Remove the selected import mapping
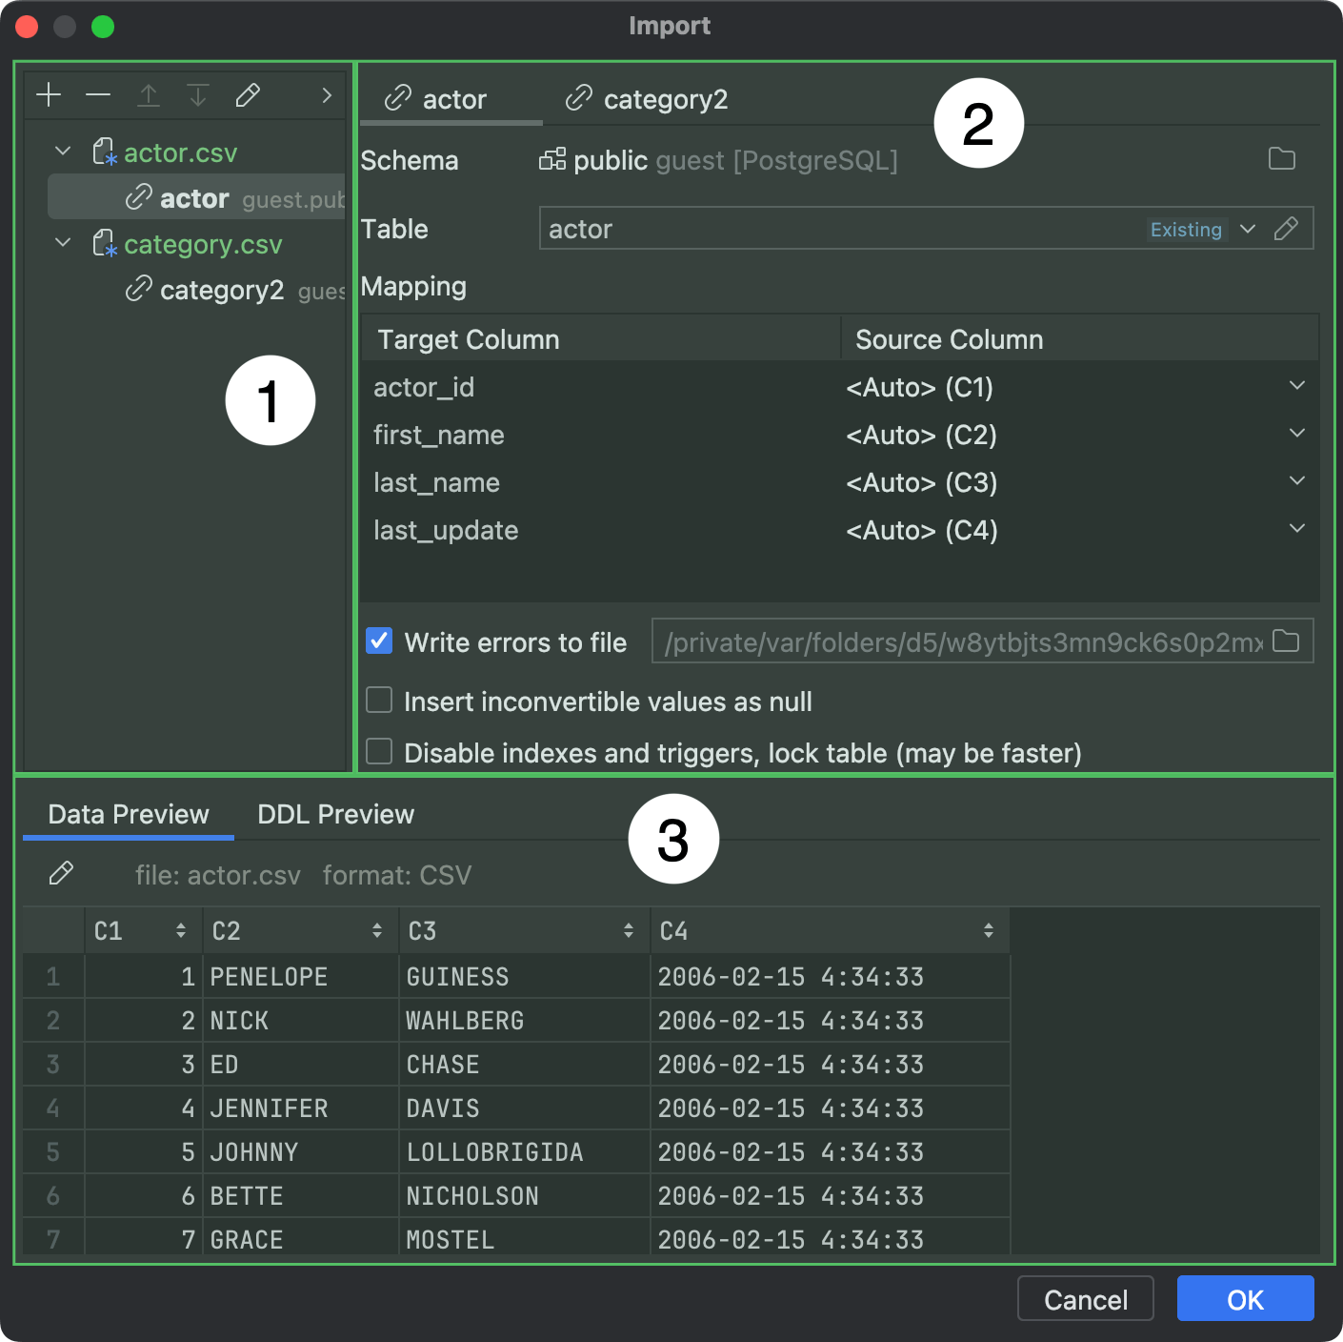 (x=98, y=94)
